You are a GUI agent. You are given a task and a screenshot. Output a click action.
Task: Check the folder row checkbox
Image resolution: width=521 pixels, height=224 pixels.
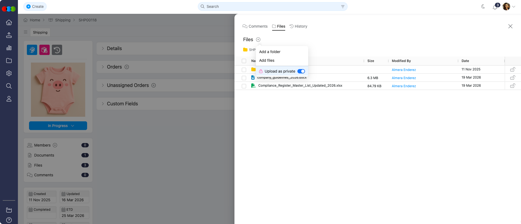[x=244, y=70]
